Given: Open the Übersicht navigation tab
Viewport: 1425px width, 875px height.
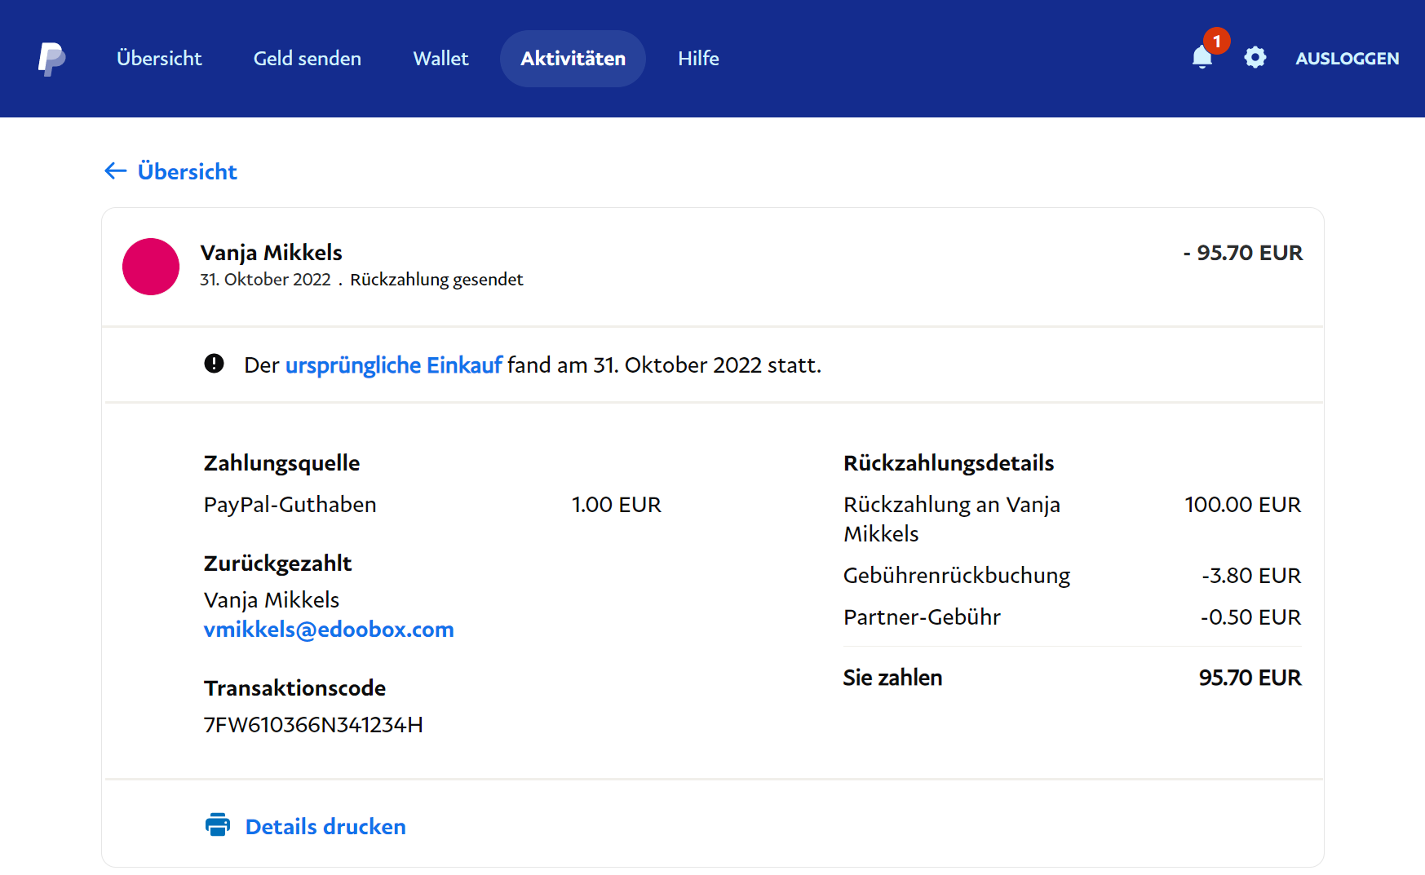Looking at the screenshot, I should click(x=159, y=59).
